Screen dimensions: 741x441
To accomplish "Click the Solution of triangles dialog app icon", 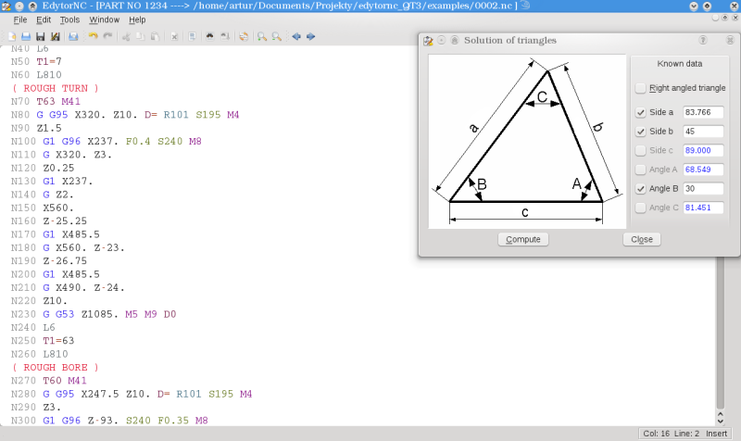I will click(x=428, y=41).
